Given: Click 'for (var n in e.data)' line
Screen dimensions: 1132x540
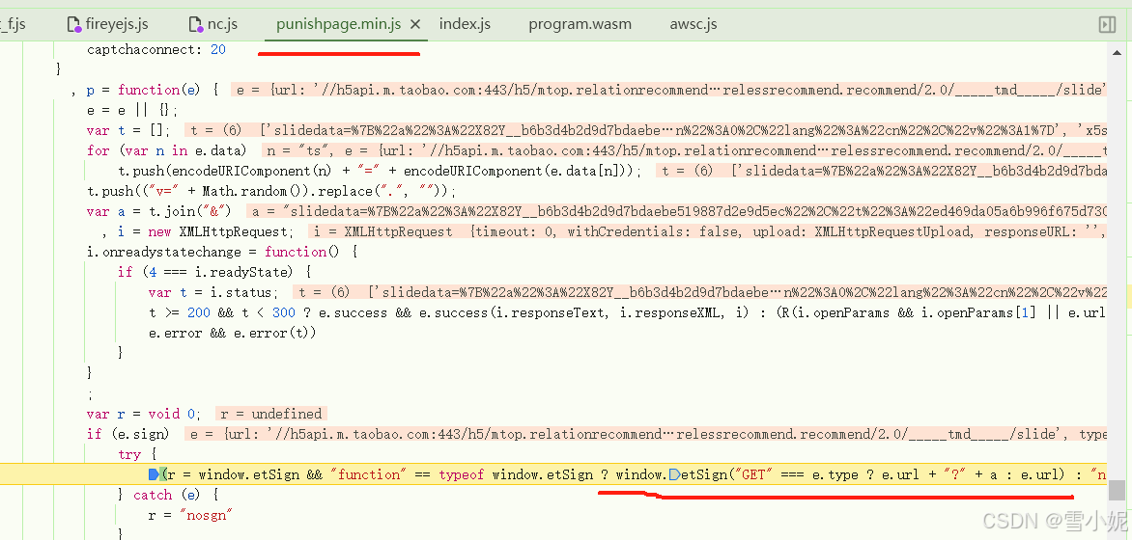Looking at the screenshot, I should (166, 150).
